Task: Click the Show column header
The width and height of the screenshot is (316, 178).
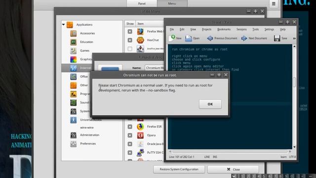Action: coord(130,24)
